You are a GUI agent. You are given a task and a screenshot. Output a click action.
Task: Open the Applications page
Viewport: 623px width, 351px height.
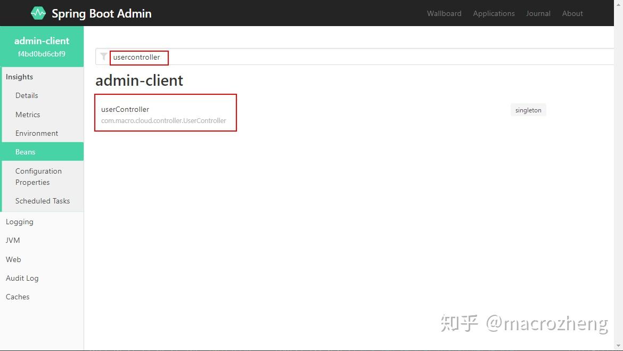pos(494,13)
